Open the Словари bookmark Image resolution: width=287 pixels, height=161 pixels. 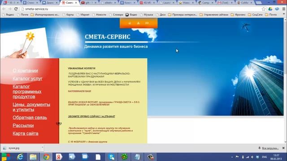point(116,15)
